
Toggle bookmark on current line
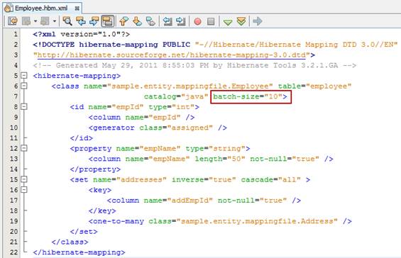point(150,21)
